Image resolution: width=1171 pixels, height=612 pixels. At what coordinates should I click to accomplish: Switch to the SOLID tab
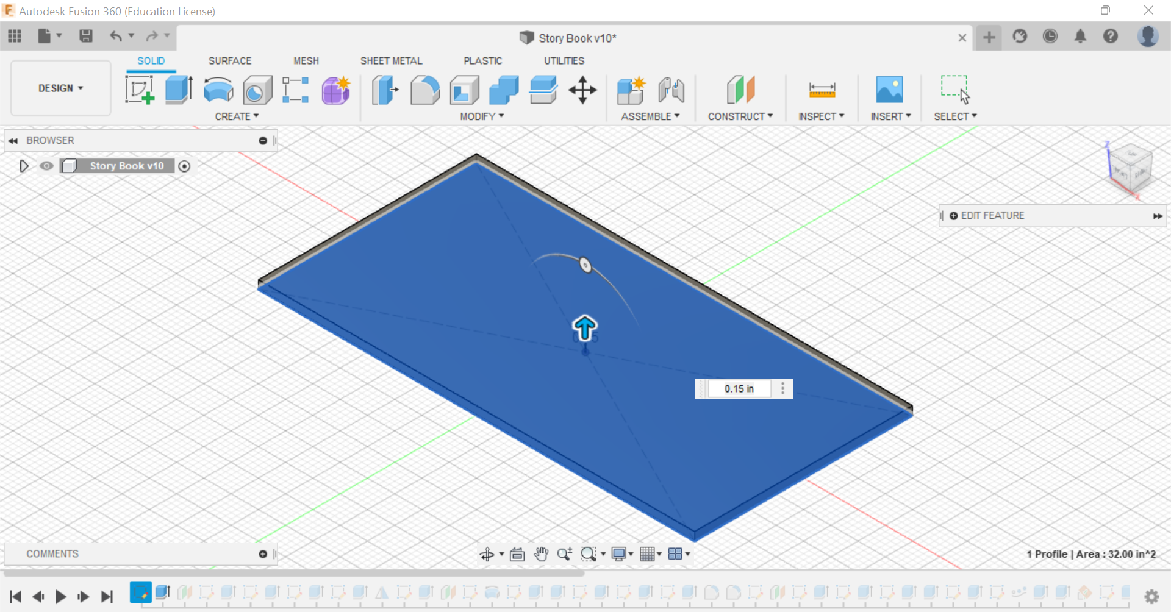151,61
